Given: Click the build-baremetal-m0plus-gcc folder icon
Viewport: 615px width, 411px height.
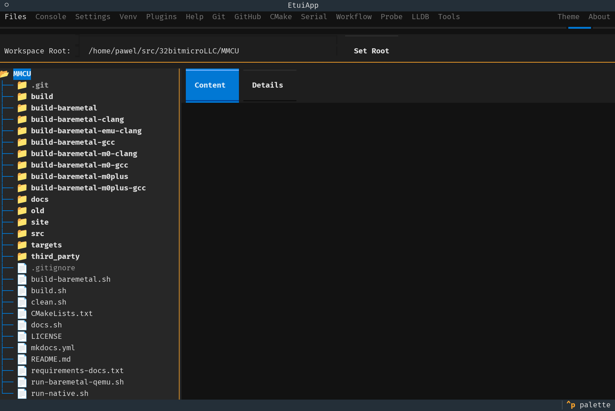Looking at the screenshot, I should tap(22, 188).
